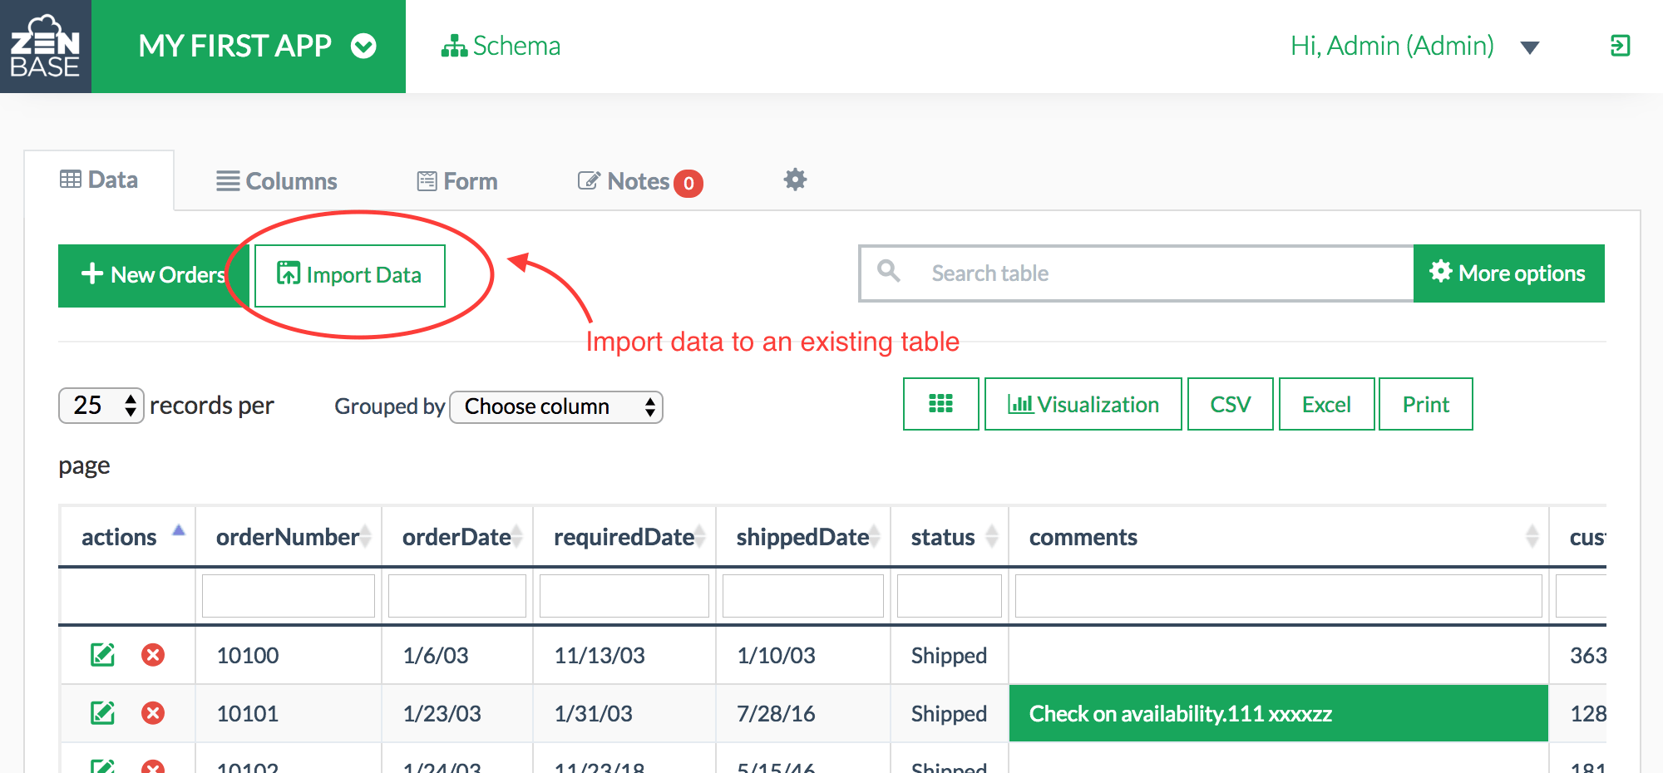1663x773 pixels.
Task: Open the table settings gear tab
Action: coord(795,180)
